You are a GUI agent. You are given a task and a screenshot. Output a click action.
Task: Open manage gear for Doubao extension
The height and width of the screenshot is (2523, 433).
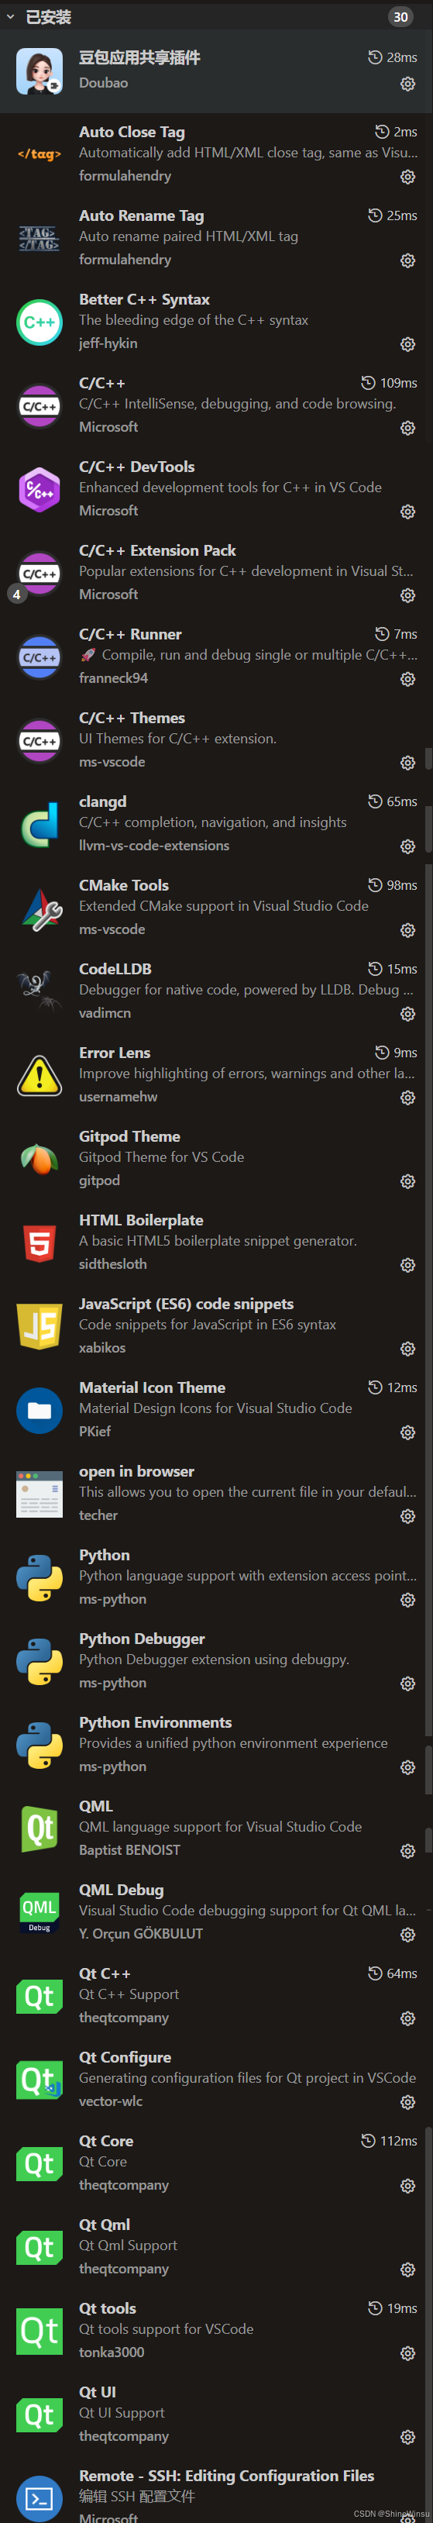(407, 84)
